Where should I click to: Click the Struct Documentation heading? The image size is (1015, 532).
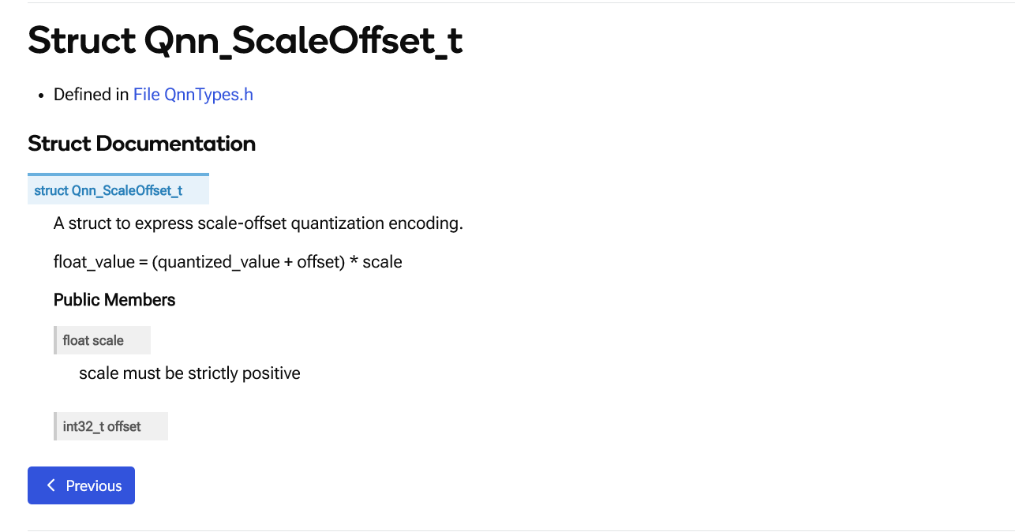point(142,144)
